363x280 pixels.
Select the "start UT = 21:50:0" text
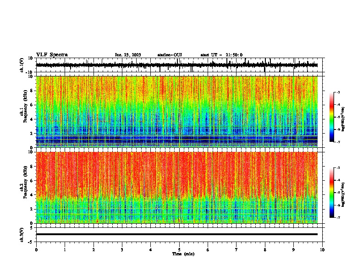point(221,55)
